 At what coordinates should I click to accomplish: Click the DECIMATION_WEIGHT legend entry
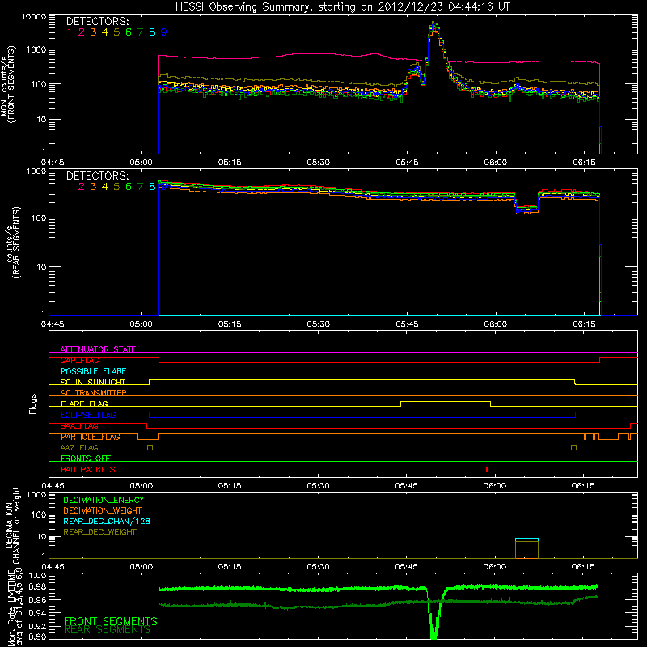point(103,510)
